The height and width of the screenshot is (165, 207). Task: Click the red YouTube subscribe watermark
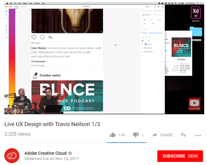pyautogui.click(x=194, y=104)
